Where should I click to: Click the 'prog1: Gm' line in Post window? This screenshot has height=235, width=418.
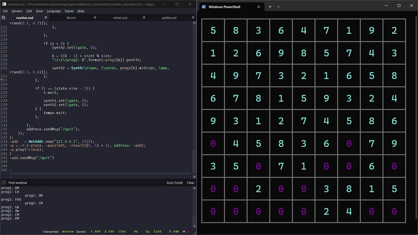[x=10, y=207]
